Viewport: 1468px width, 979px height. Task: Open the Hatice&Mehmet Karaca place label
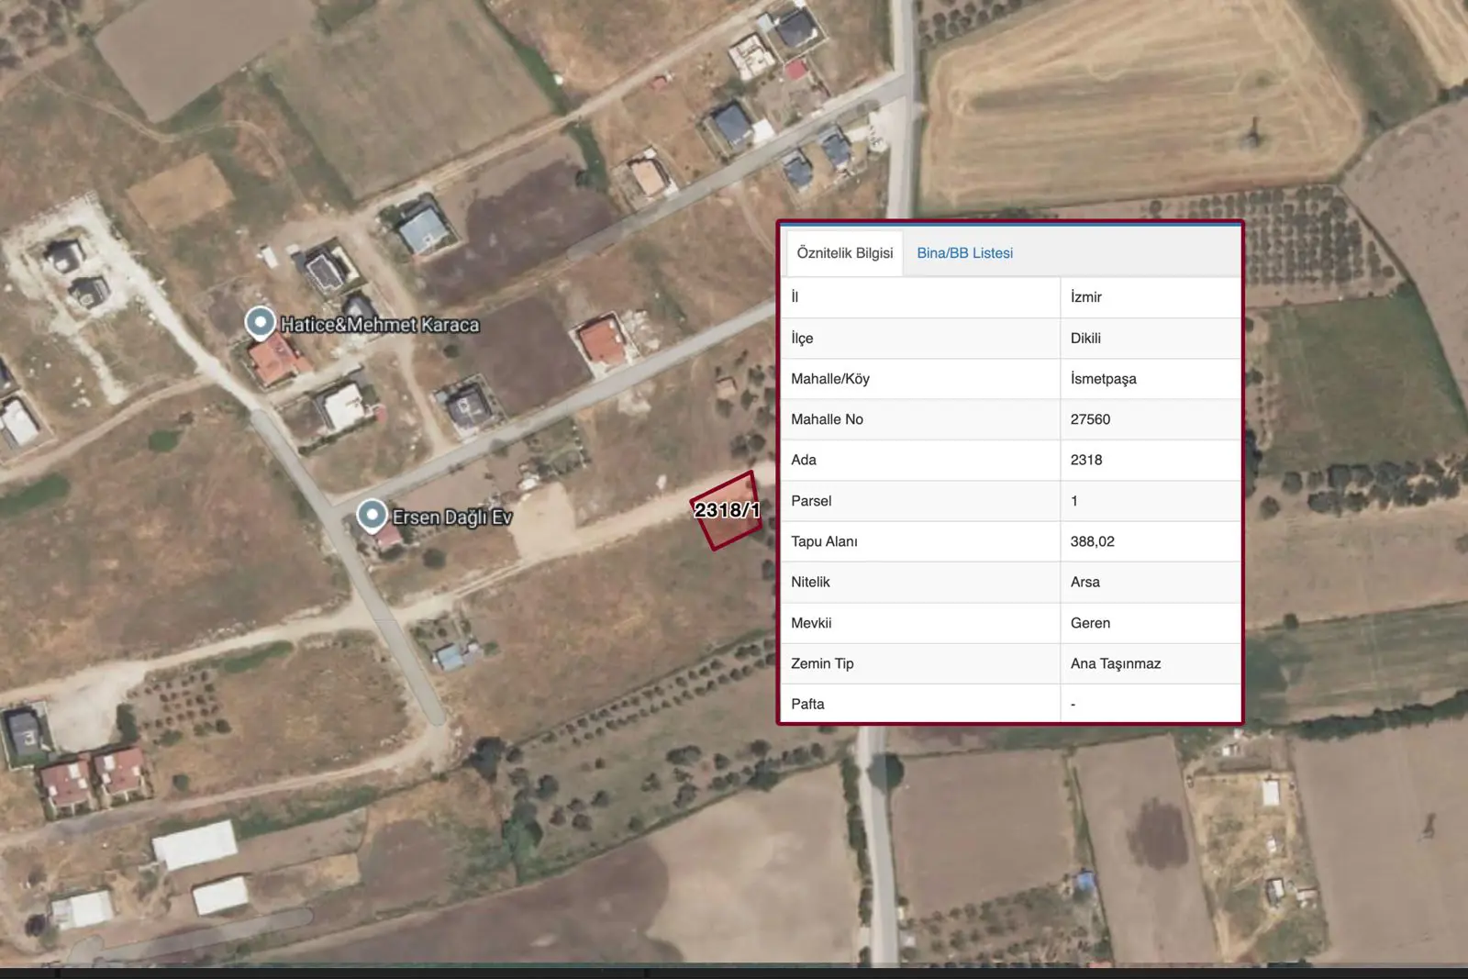pyautogui.click(x=380, y=325)
